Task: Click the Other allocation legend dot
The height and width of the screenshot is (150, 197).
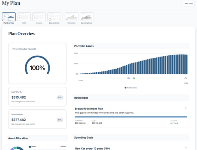Action: pos(30,147)
